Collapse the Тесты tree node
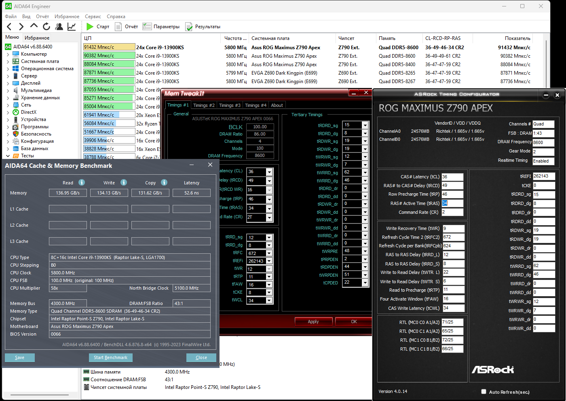Image resolution: width=566 pixels, height=401 pixels. click(x=8, y=156)
